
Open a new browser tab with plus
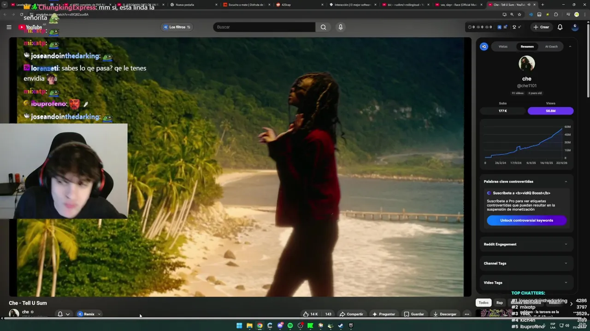point(542,5)
